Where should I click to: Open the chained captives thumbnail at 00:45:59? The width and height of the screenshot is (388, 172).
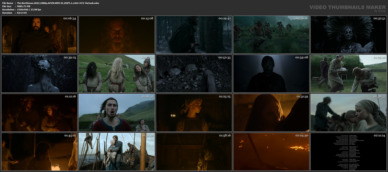[117, 74]
